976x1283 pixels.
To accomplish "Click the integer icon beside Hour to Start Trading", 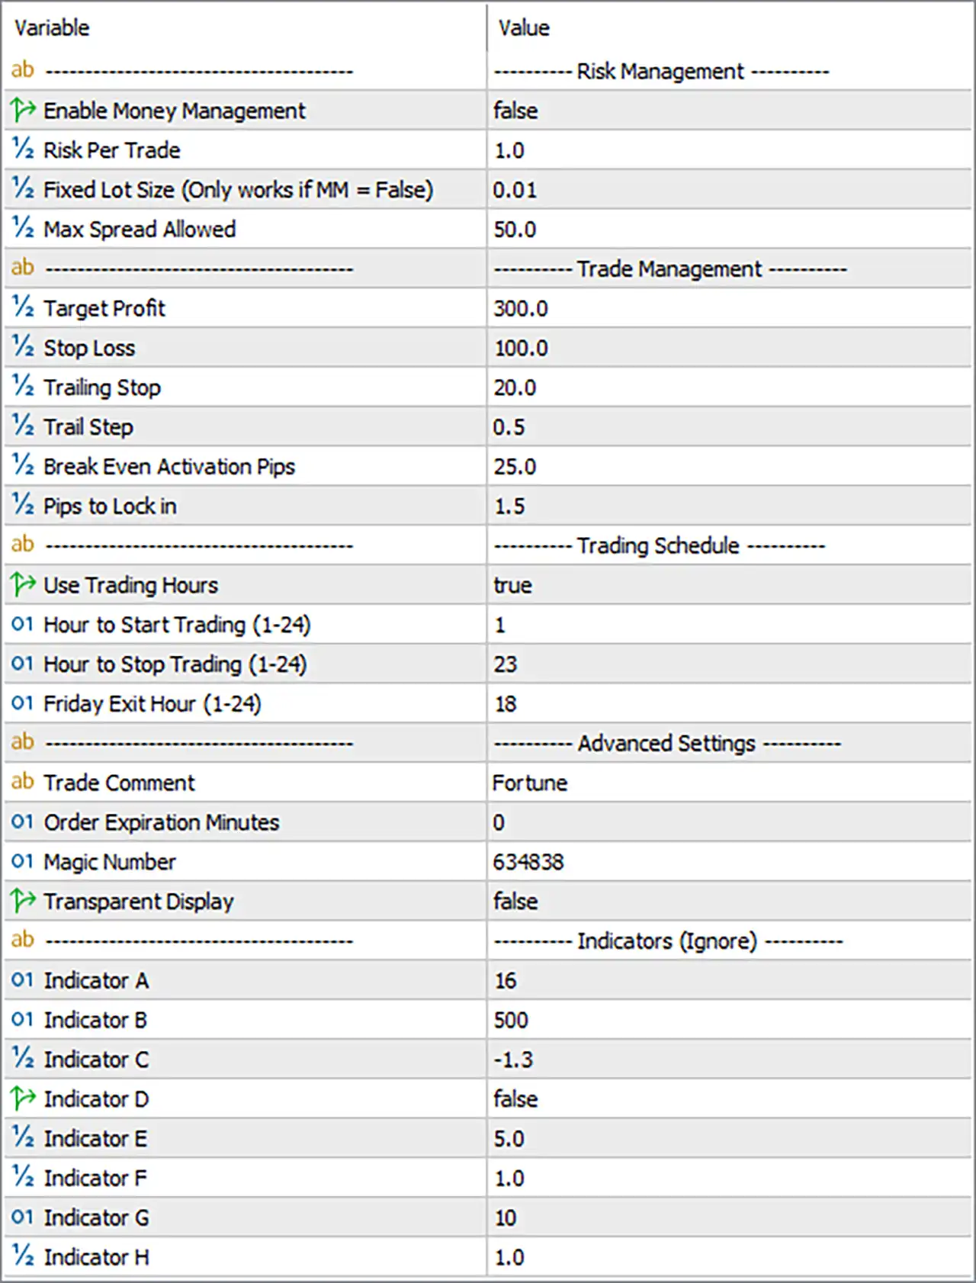I will [x=23, y=625].
